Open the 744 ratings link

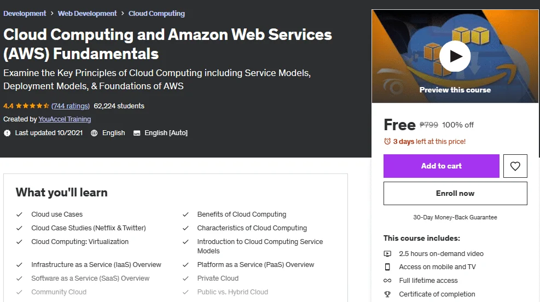[71, 106]
